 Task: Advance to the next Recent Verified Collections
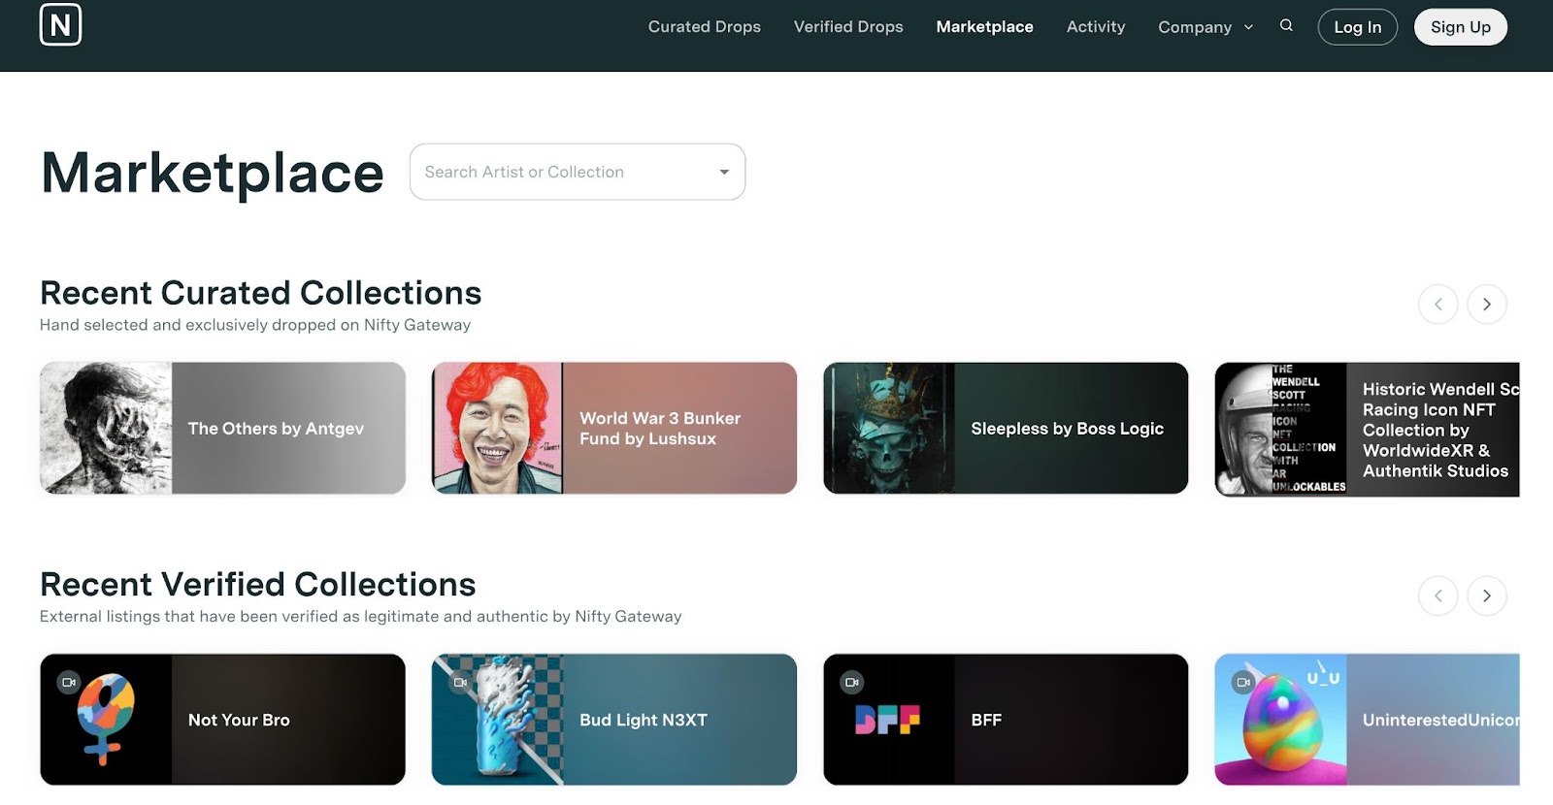1486,596
